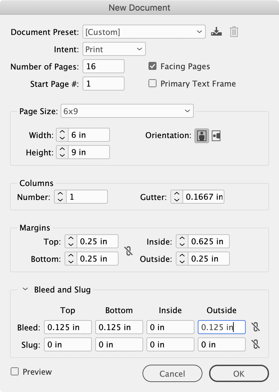Change the Intent from Print
This screenshot has height=392, width=279.
[114, 49]
